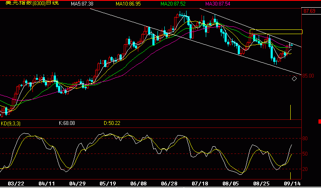Click the 05/19 date label

(108, 183)
